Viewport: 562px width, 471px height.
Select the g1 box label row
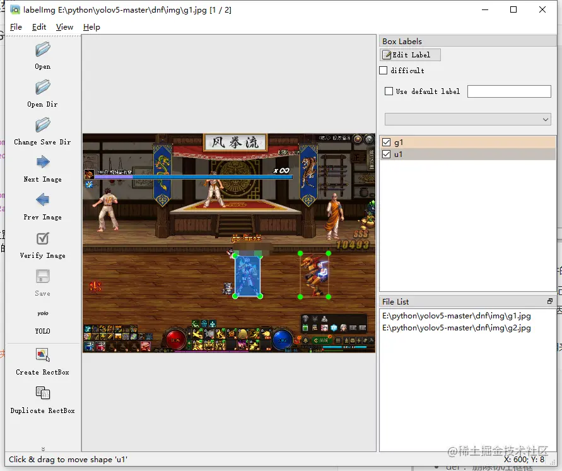(x=468, y=142)
